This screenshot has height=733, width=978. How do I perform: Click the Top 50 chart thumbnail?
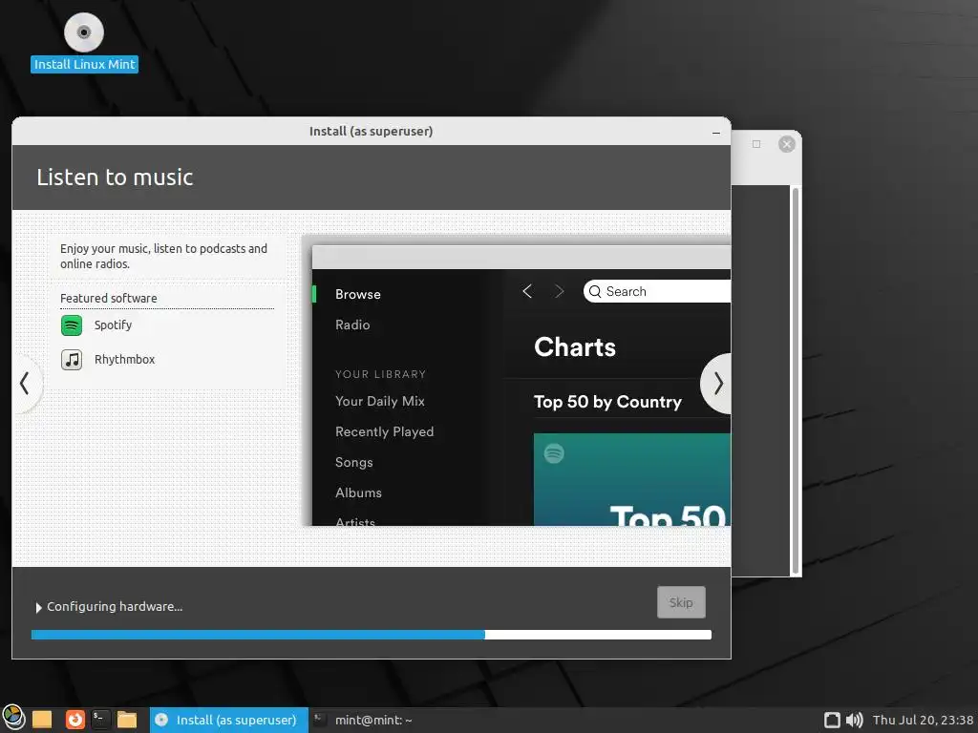[632, 479]
